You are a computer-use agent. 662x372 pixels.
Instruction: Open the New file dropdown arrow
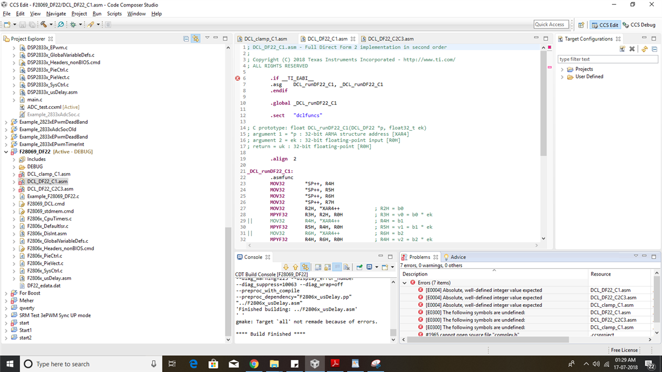(15, 24)
